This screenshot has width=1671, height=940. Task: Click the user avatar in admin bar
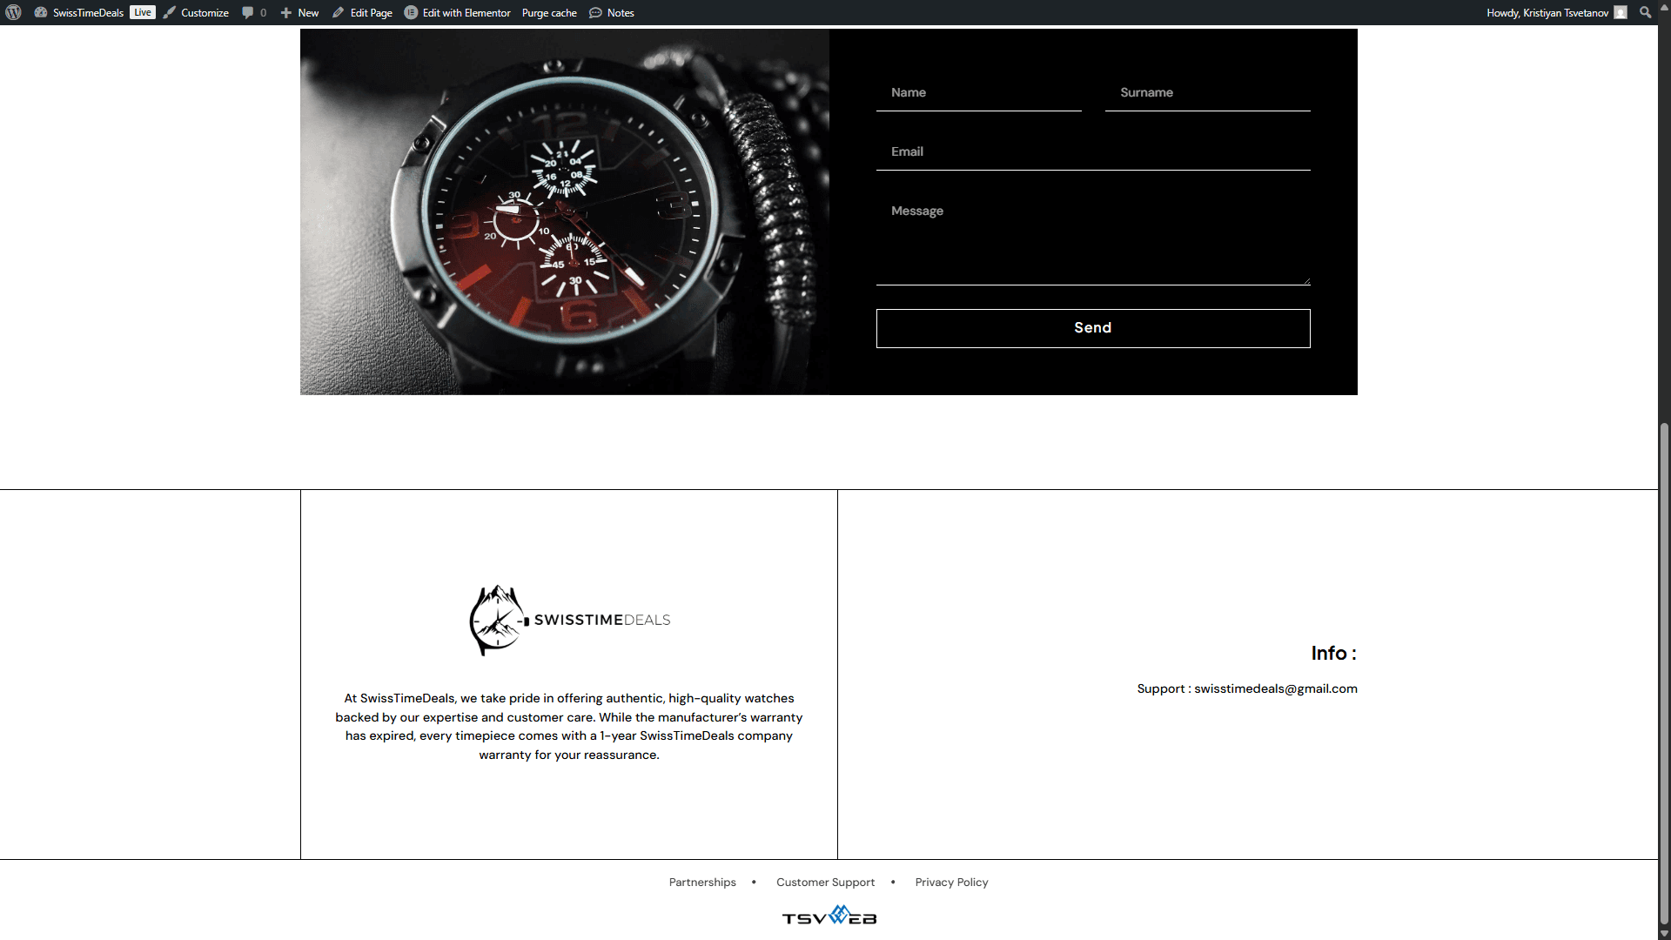pyautogui.click(x=1621, y=12)
